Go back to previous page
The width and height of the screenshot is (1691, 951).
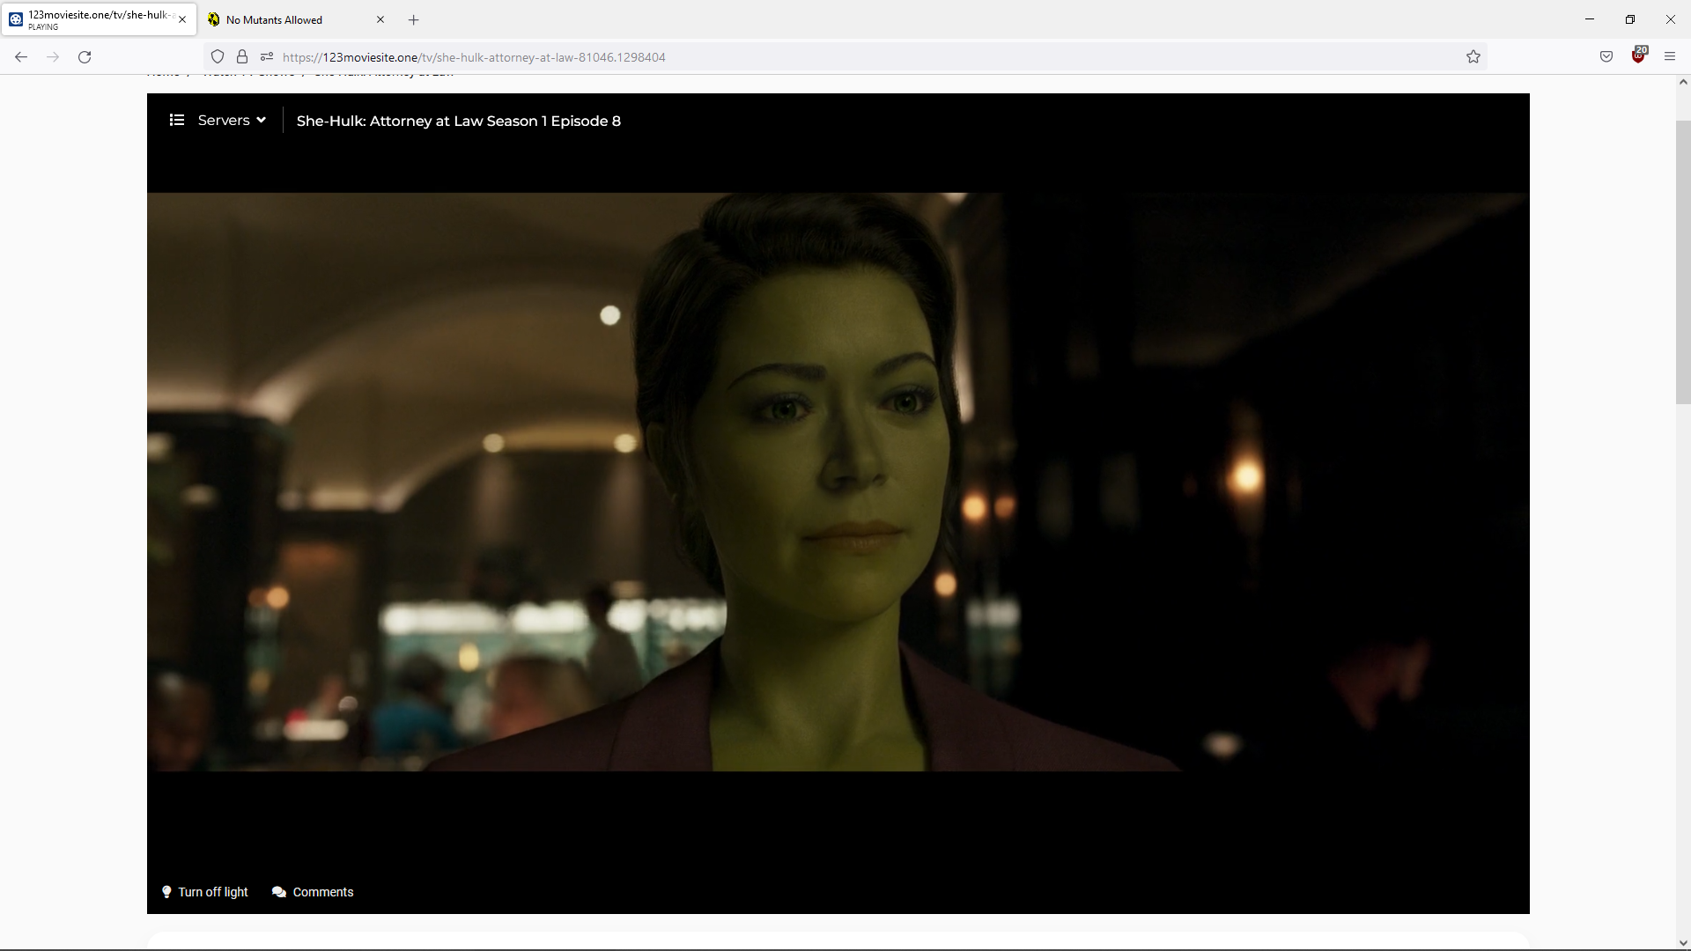[21, 57]
